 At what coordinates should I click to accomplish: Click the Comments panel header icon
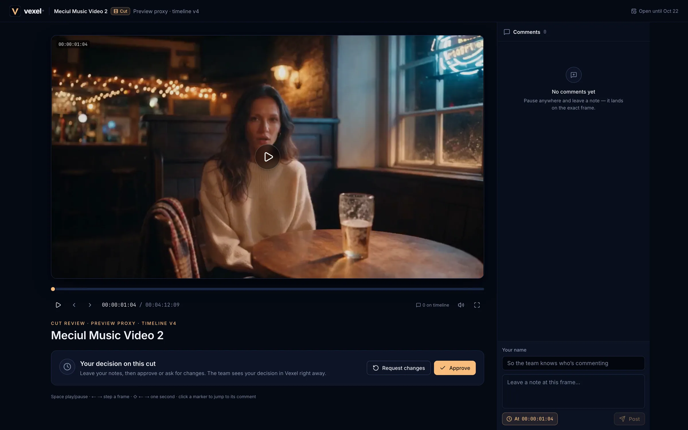(x=507, y=32)
